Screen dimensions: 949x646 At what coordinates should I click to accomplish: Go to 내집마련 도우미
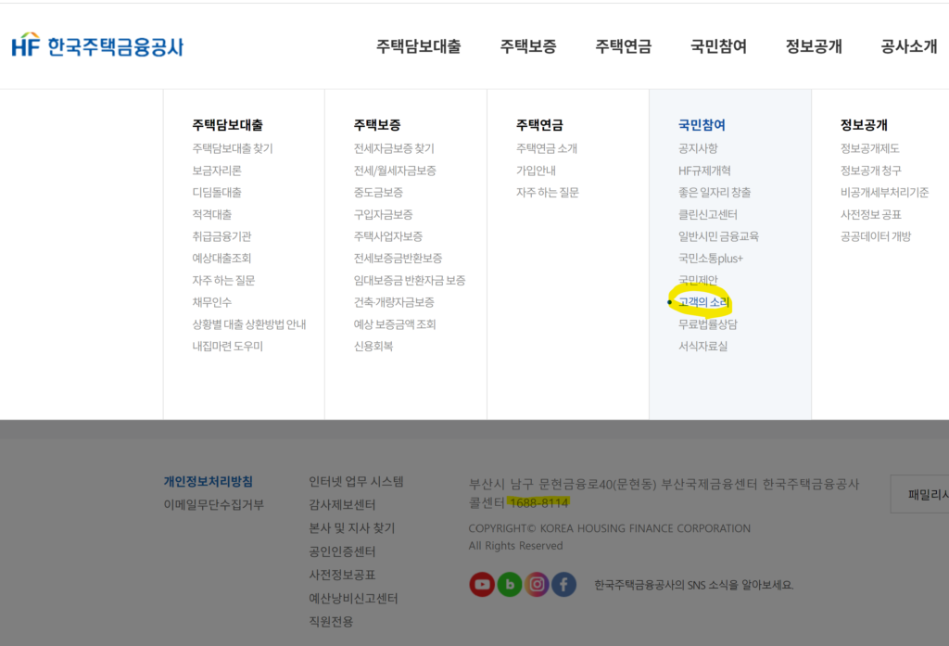point(228,346)
